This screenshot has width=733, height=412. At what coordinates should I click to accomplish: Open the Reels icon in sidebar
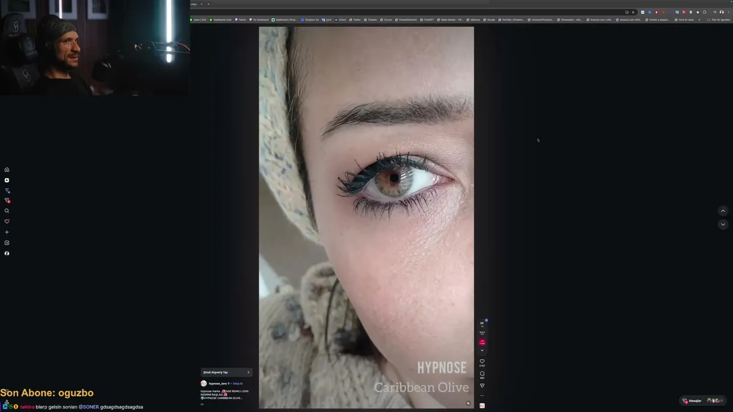pos(7,180)
